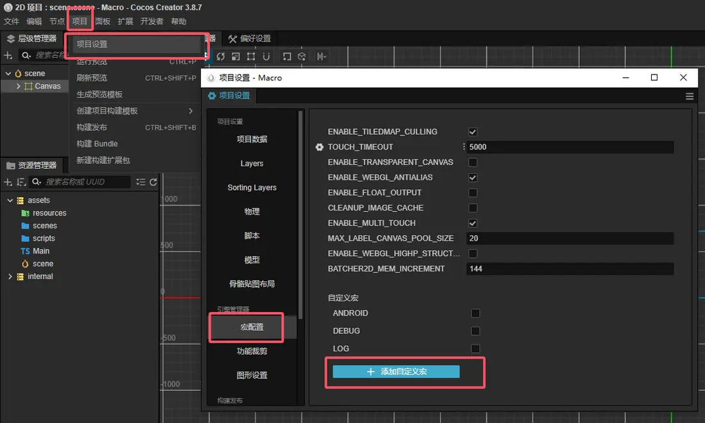705x423 pixels.
Task: Open 功能裁剪 settings page
Action: click(x=252, y=352)
